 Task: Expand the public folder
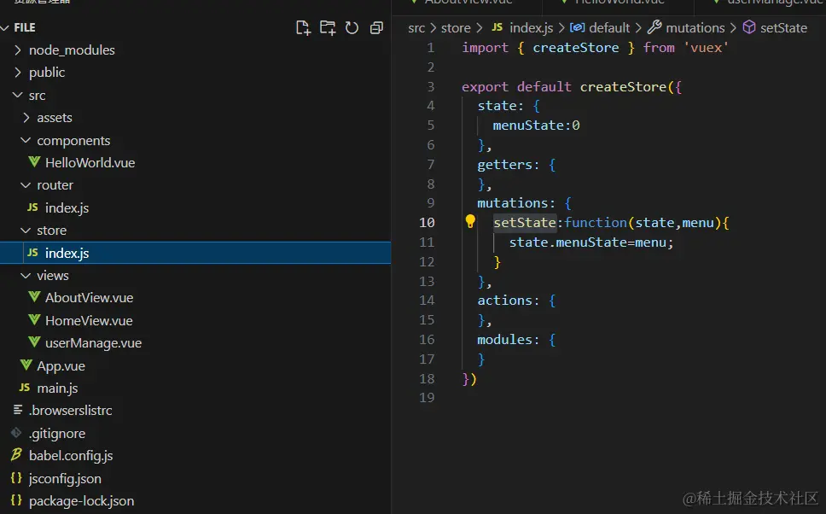point(18,73)
